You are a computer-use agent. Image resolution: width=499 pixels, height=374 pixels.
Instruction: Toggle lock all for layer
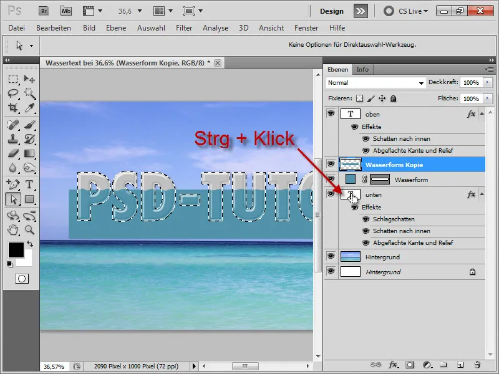click(394, 98)
